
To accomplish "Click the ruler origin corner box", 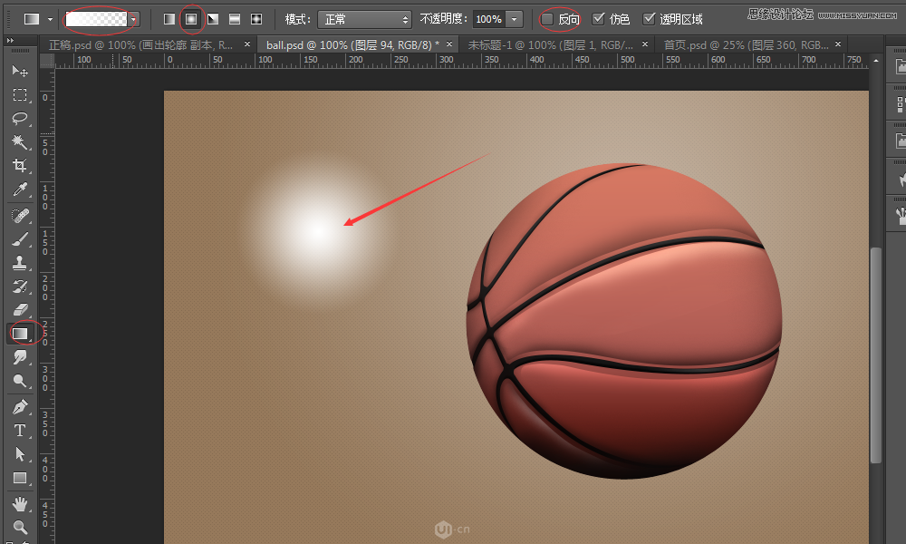I will click(x=47, y=61).
